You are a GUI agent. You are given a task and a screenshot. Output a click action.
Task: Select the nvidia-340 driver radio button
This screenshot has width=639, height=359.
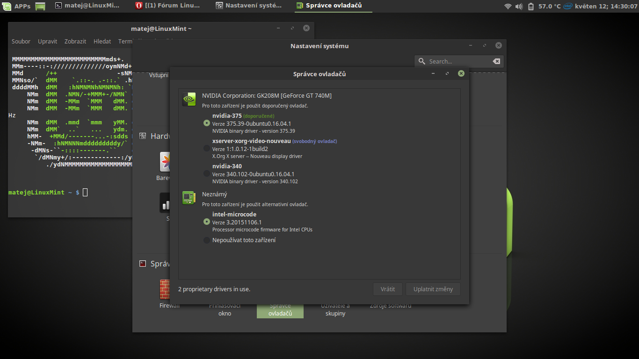click(207, 173)
